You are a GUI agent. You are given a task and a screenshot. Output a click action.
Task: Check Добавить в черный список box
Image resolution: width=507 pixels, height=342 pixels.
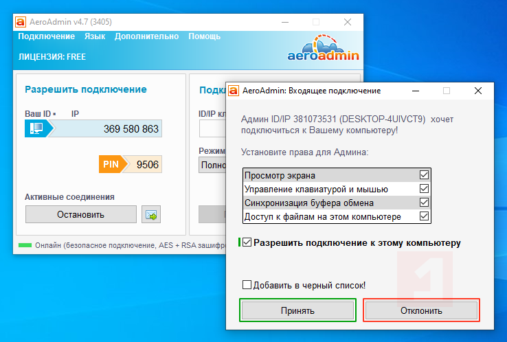(x=247, y=285)
